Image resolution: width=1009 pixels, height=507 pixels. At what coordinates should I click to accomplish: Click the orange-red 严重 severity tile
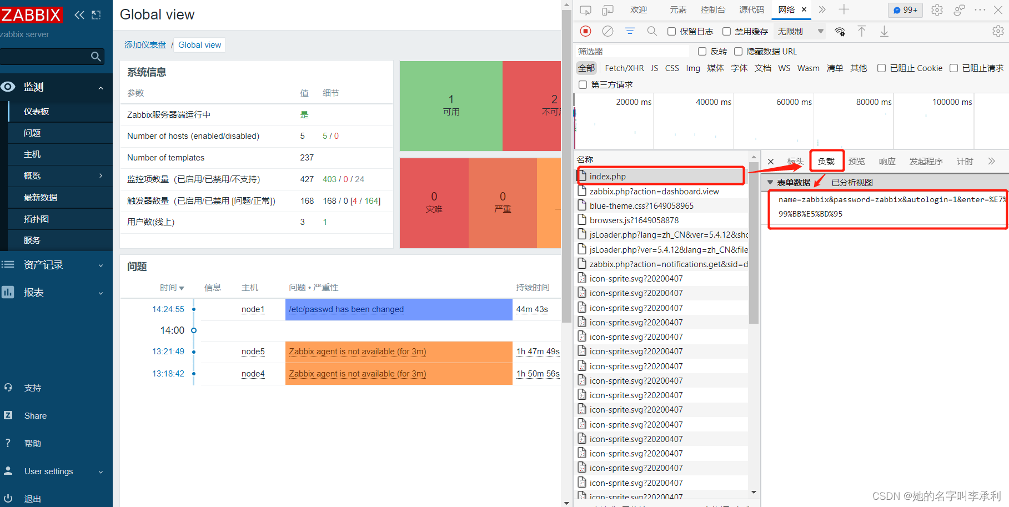(503, 203)
